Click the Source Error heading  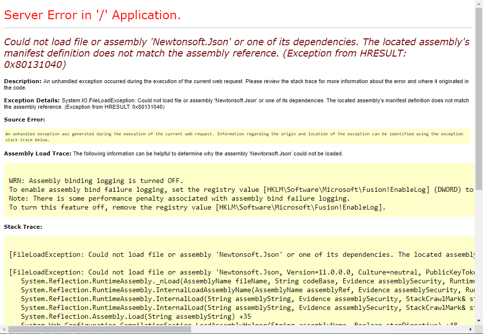click(x=24, y=119)
